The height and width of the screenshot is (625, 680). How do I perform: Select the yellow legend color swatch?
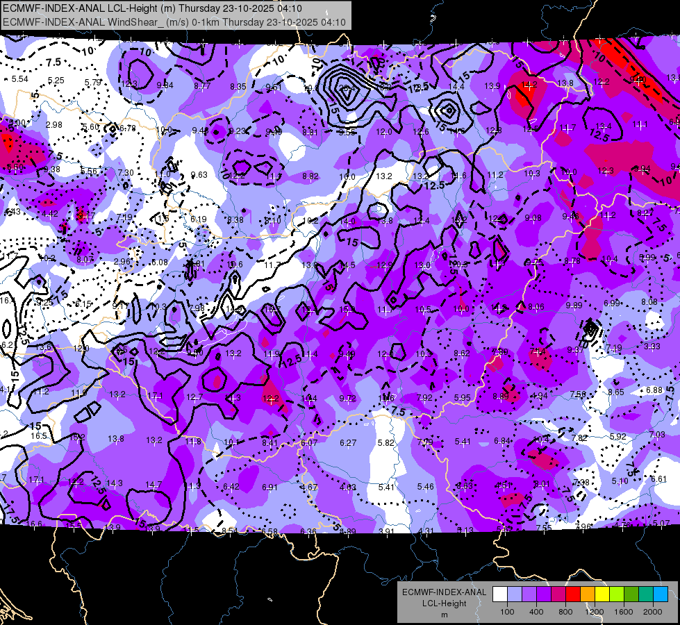(x=602, y=594)
